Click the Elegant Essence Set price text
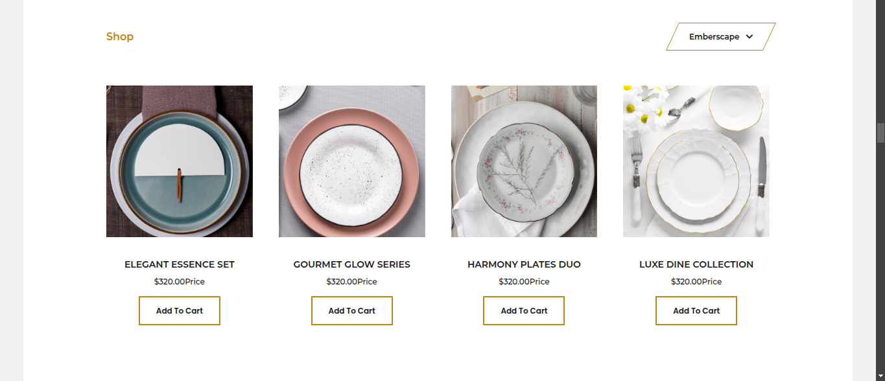Image resolution: width=885 pixels, height=381 pixels. click(180, 282)
